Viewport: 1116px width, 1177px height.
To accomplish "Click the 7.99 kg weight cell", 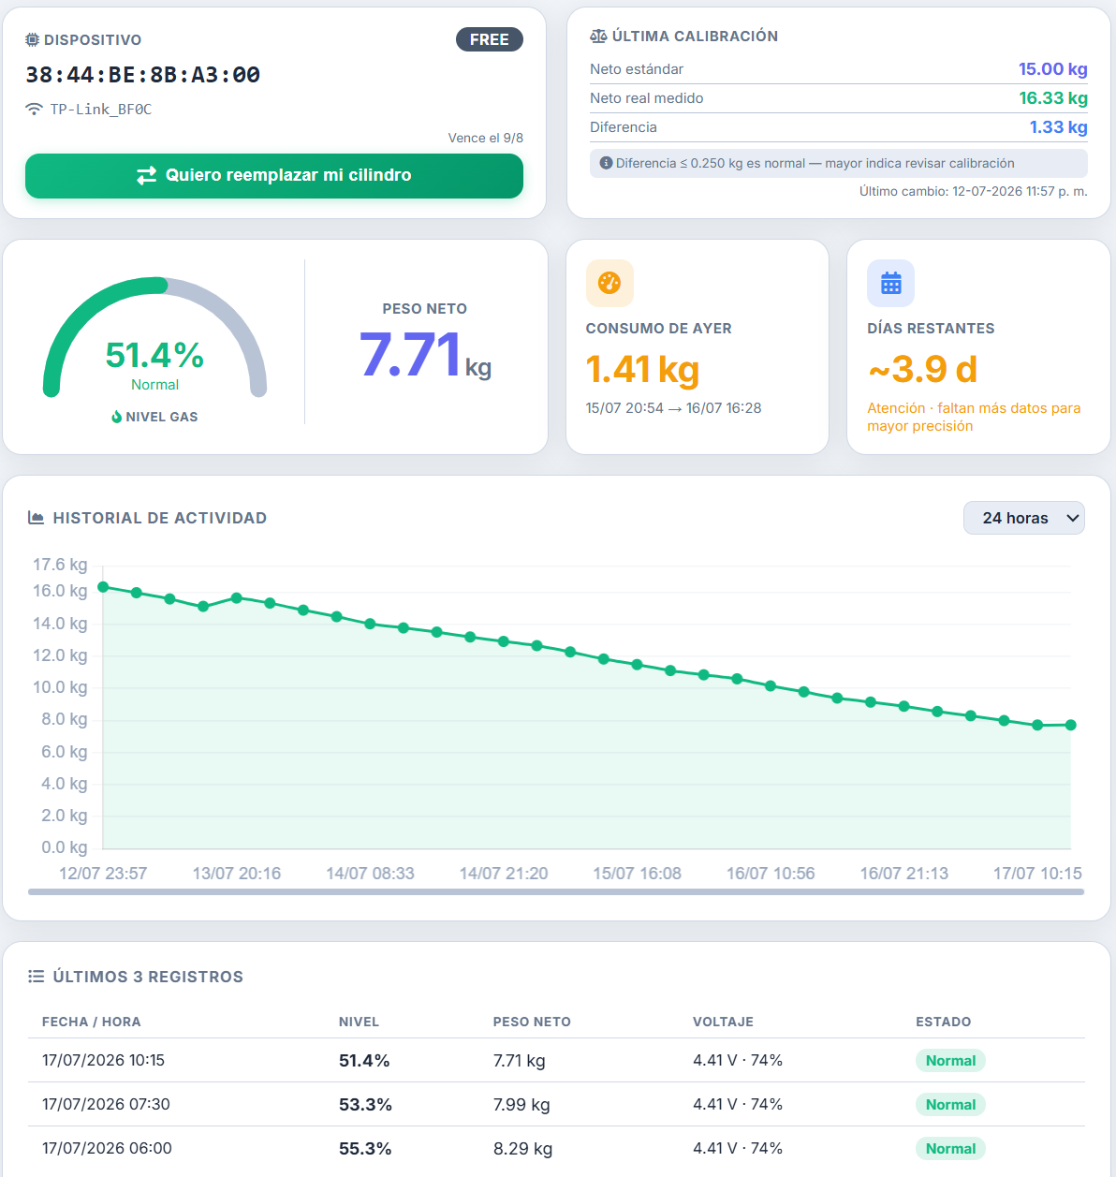I will pyautogui.click(x=521, y=1105).
